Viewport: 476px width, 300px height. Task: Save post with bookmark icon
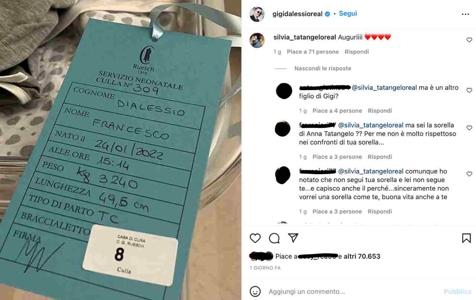(x=466, y=238)
